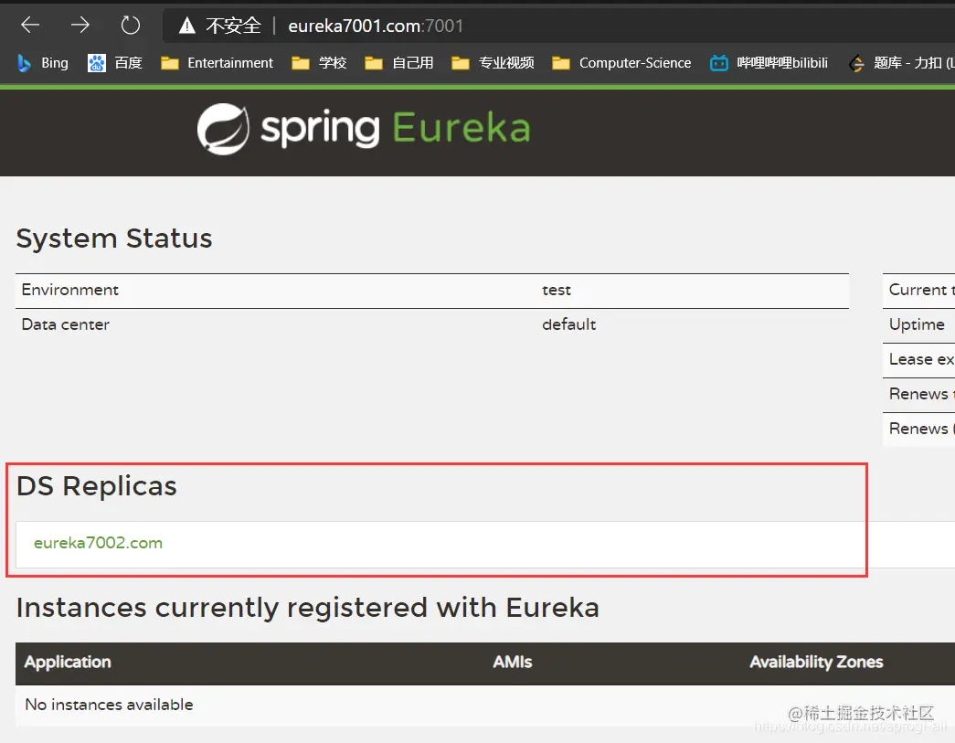This screenshot has width=955, height=743.
Task: Reload the page with the refresh icon
Action: [x=131, y=26]
